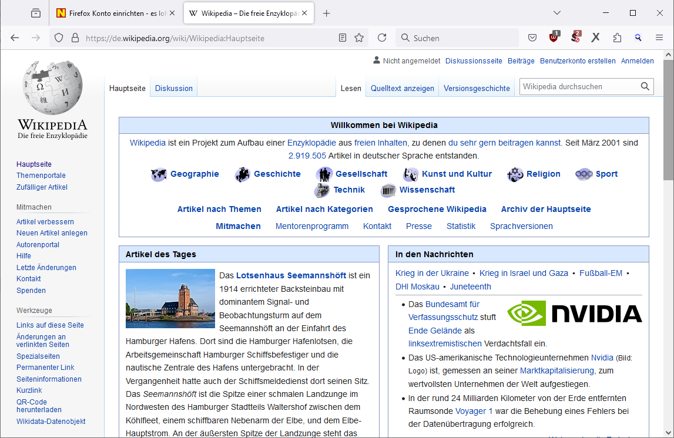
Task: Reload the current page
Action: (x=382, y=38)
